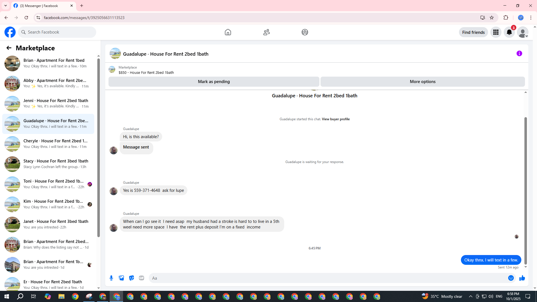The height and width of the screenshot is (302, 537).
Task: Open Stacy House For Rent 3bed chat
Action: point(48,164)
